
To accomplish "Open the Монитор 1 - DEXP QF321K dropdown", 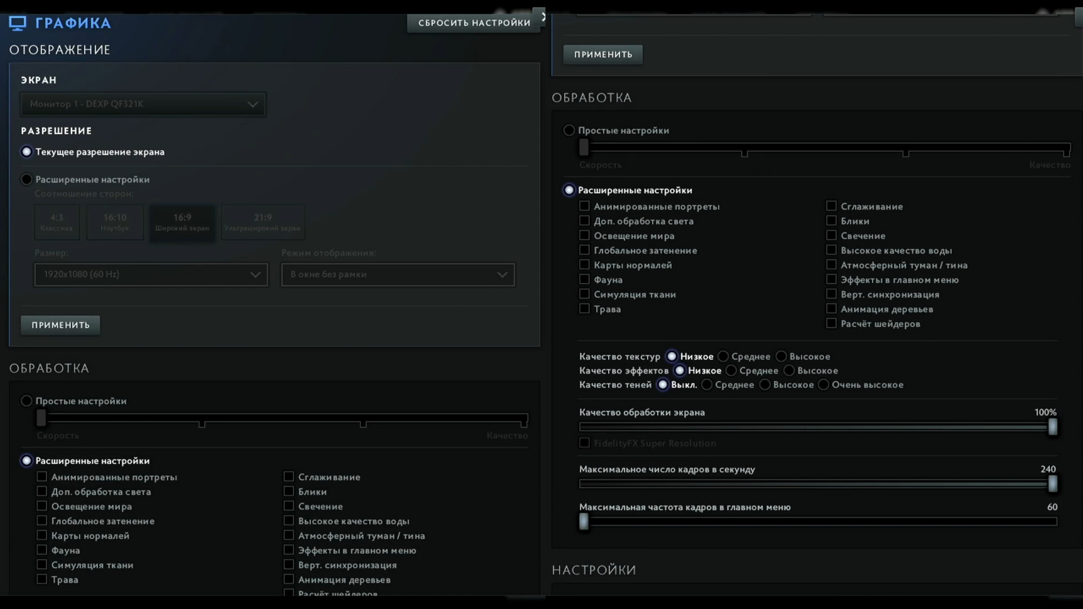I will tap(143, 104).
